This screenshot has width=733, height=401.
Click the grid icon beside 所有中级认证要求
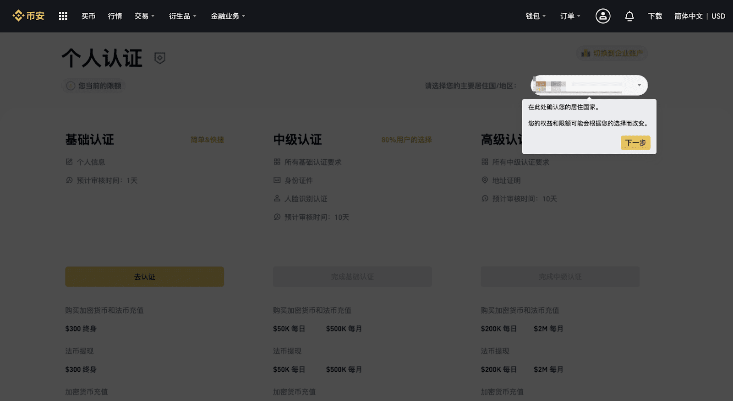(x=485, y=162)
